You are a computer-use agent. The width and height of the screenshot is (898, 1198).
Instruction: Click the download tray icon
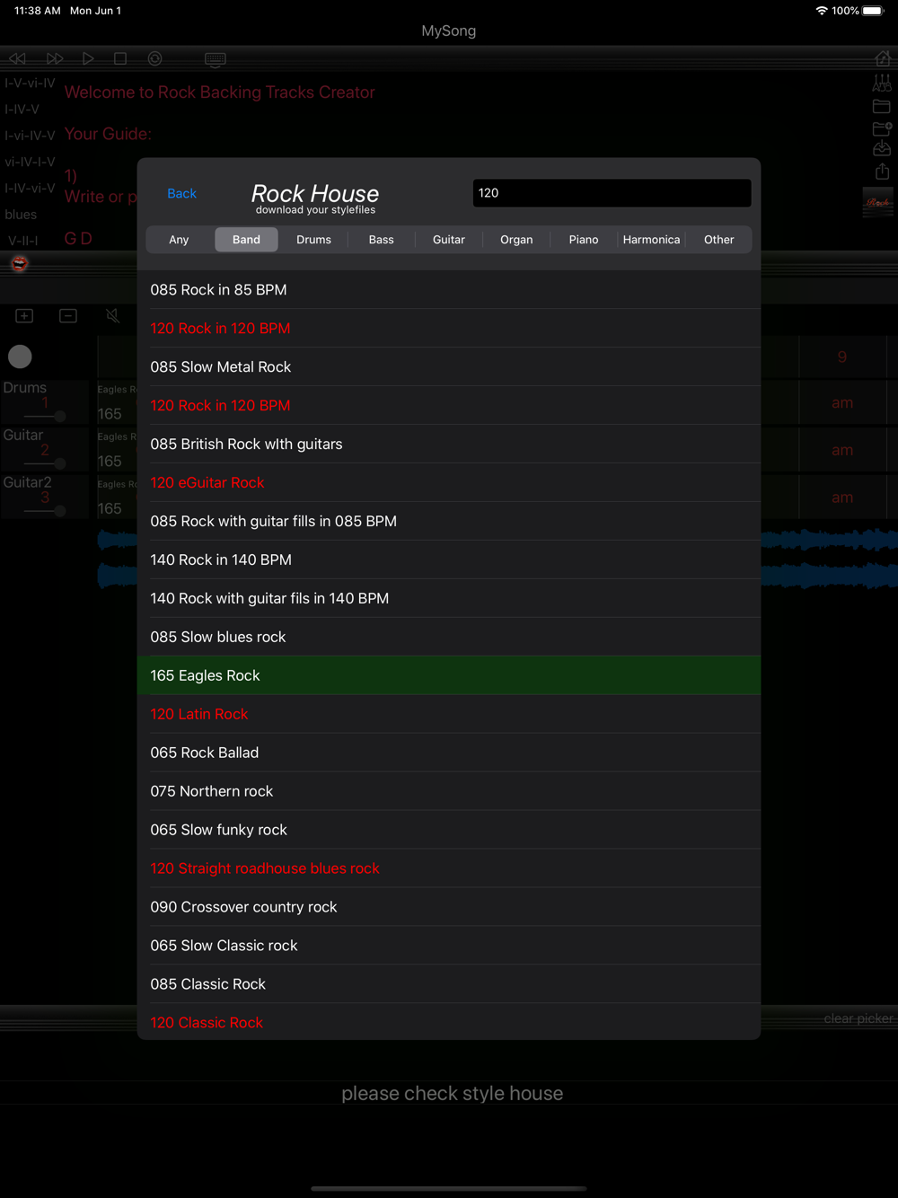(882, 148)
